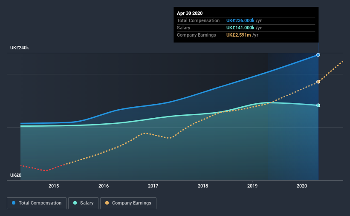350x216 pixels.
Task: Click the orange dot in Company Earnings legend
Action: pyautogui.click(x=107, y=203)
